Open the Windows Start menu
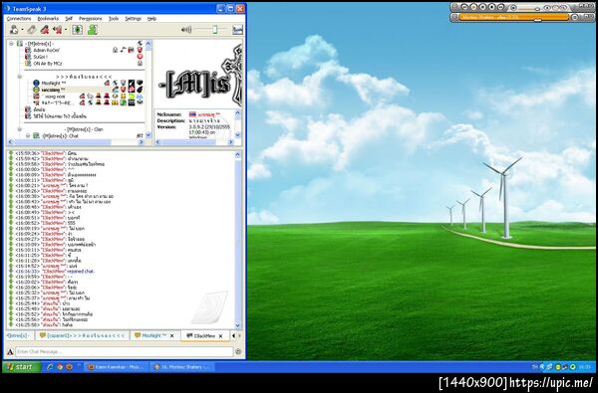This screenshot has width=598, height=393. click(x=22, y=367)
